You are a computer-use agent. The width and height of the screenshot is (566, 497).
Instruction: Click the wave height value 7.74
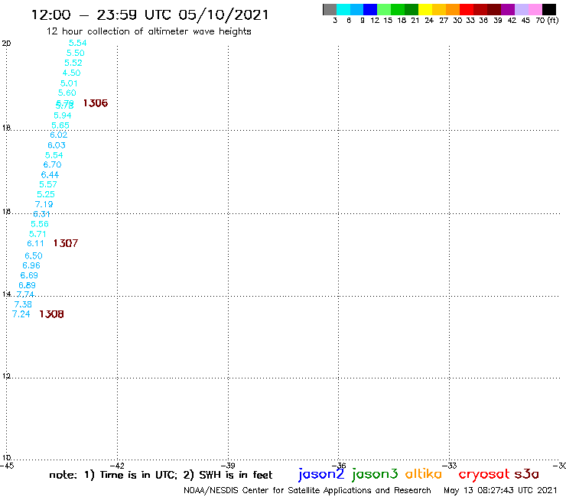[x=25, y=294]
